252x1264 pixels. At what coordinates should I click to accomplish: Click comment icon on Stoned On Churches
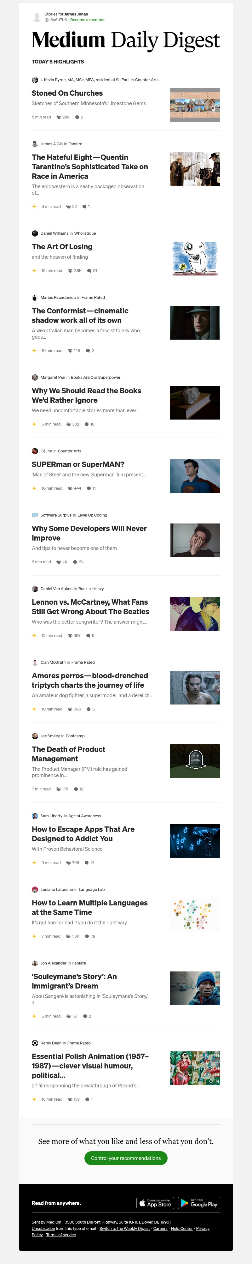coord(77,117)
